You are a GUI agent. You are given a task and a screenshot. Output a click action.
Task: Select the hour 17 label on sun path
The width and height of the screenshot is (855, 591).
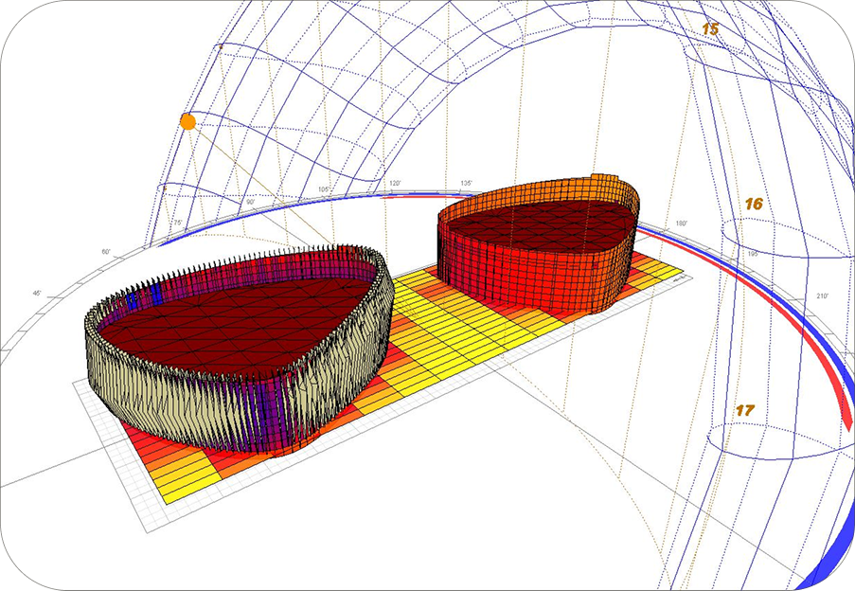point(745,410)
